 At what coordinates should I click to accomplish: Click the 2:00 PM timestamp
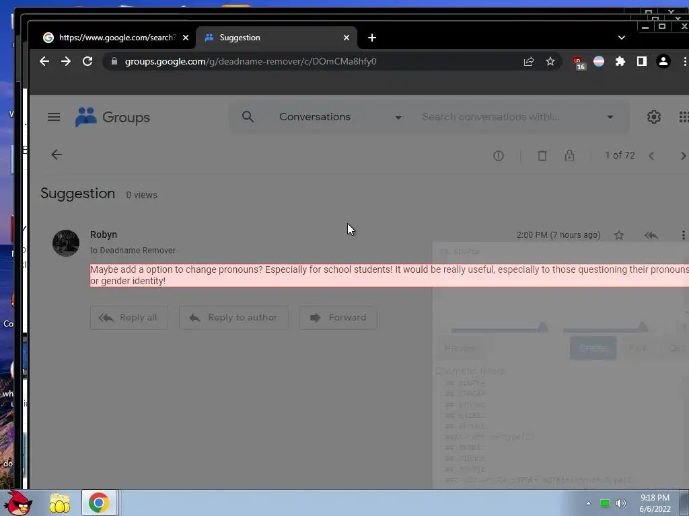tap(558, 235)
